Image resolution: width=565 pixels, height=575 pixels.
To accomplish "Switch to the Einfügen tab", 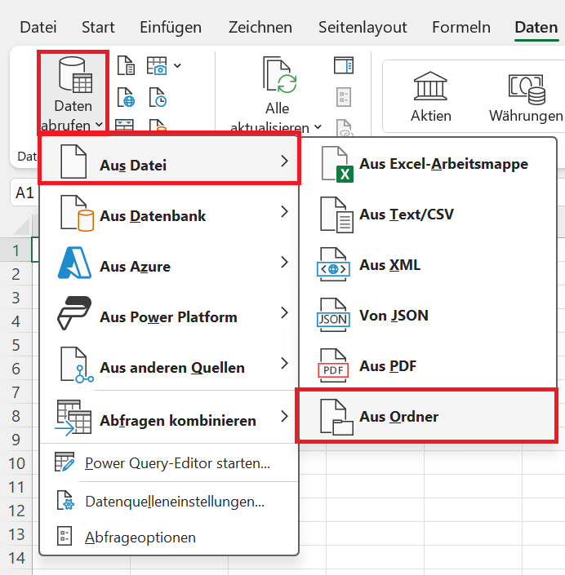I will click(x=171, y=27).
